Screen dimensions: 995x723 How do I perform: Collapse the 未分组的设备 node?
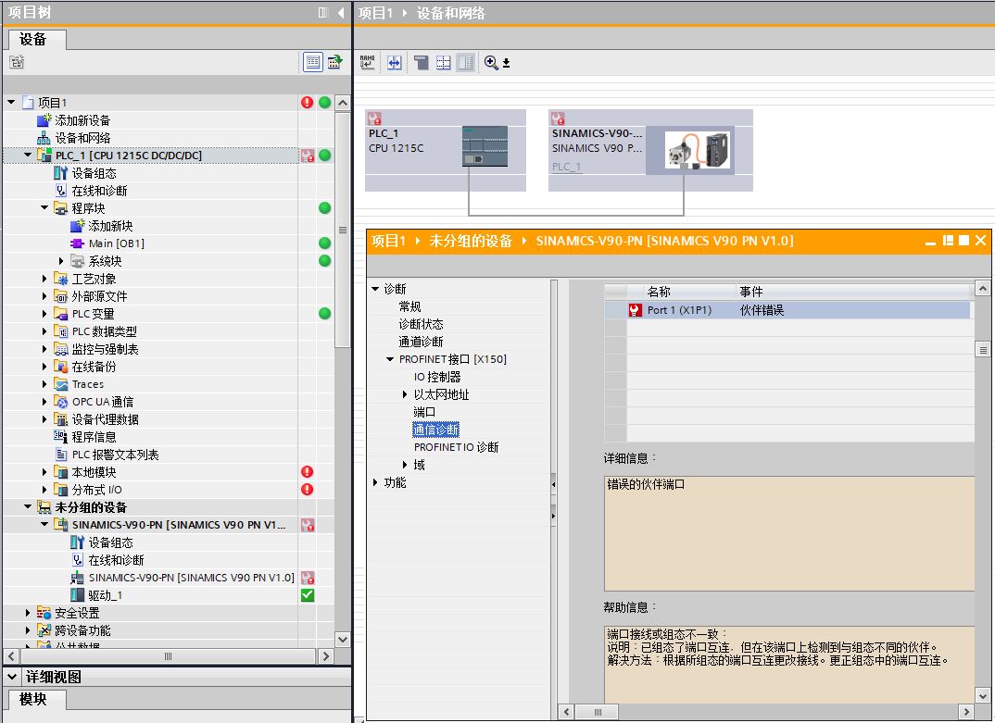28,506
